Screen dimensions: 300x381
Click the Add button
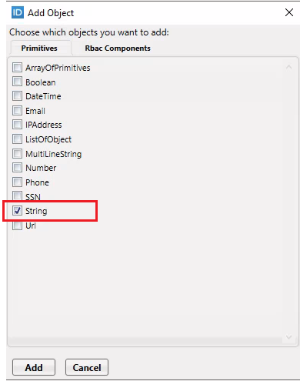click(x=34, y=367)
